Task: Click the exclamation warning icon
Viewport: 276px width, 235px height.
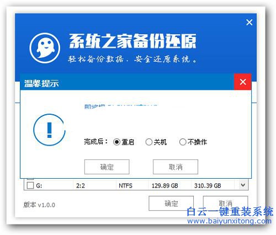Action: pos(49,130)
